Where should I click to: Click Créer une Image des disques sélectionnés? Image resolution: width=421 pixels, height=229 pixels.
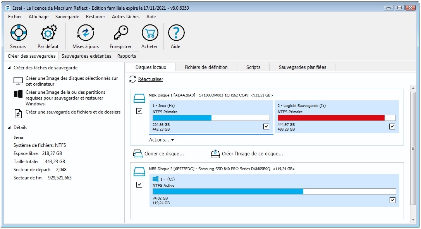(x=72, y=81)
